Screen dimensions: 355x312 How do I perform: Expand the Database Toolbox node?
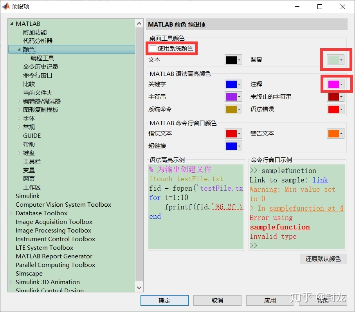pos(11,213)
